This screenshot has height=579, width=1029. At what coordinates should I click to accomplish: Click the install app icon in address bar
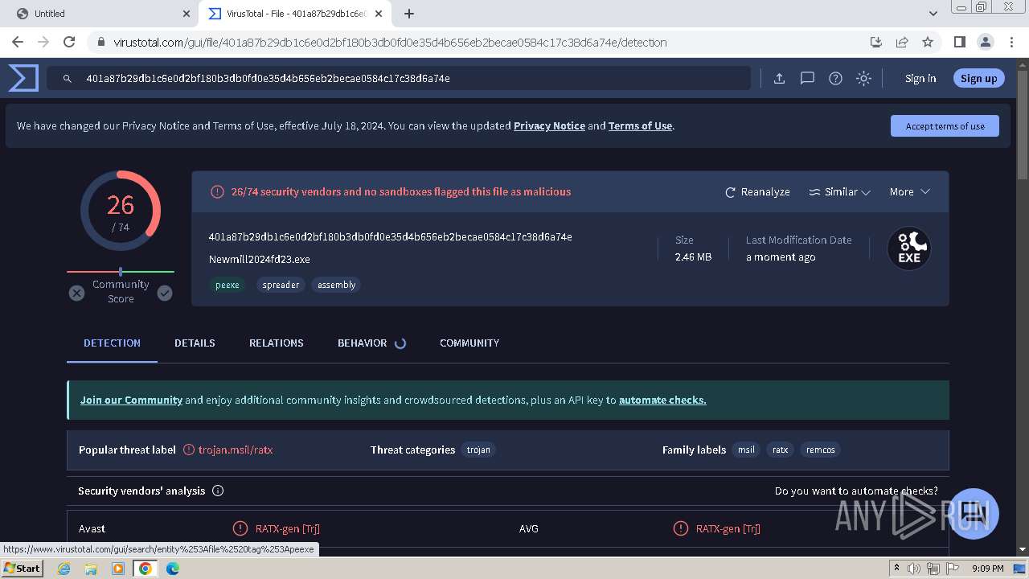coord(876,42)
